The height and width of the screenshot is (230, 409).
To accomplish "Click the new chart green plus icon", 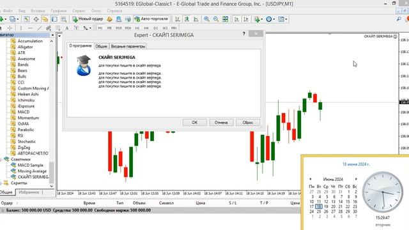I will (x=1, y=19).
